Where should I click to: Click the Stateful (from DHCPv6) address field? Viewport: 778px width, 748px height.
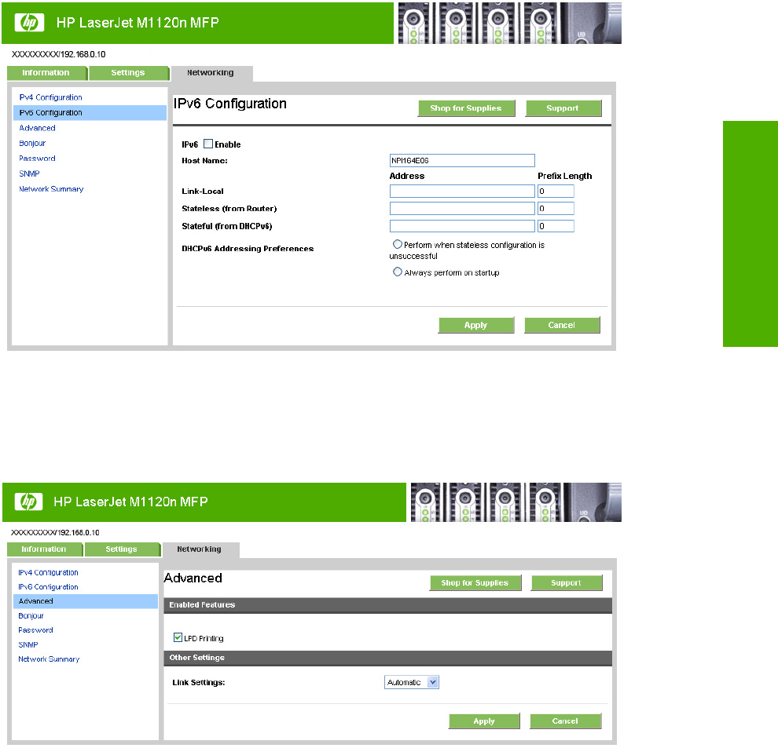462,226
